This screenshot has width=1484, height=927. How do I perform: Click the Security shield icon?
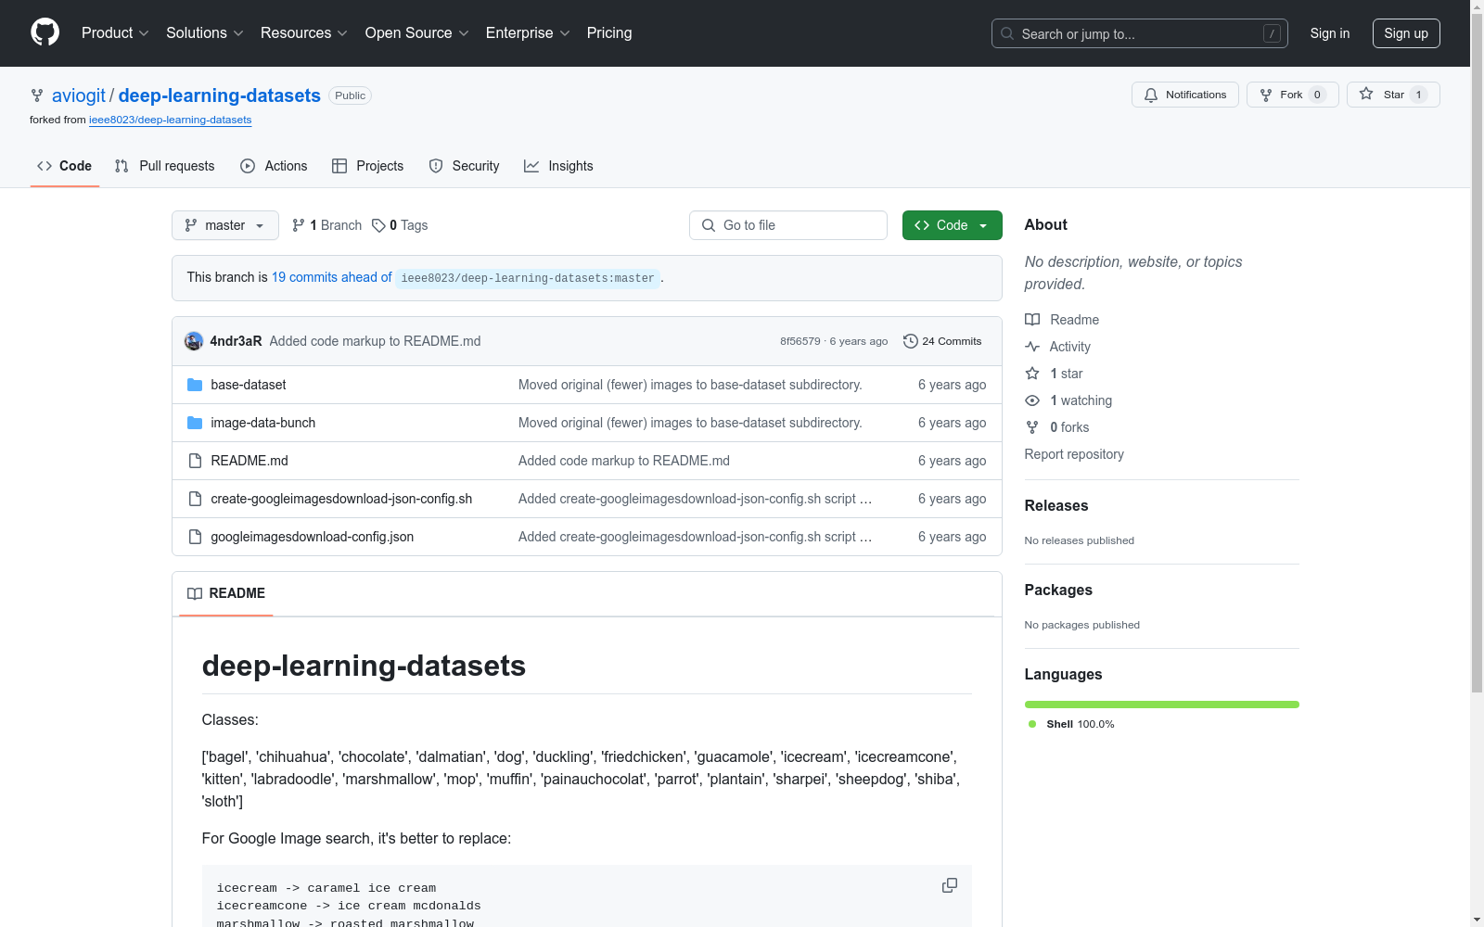tap(436, 166)
